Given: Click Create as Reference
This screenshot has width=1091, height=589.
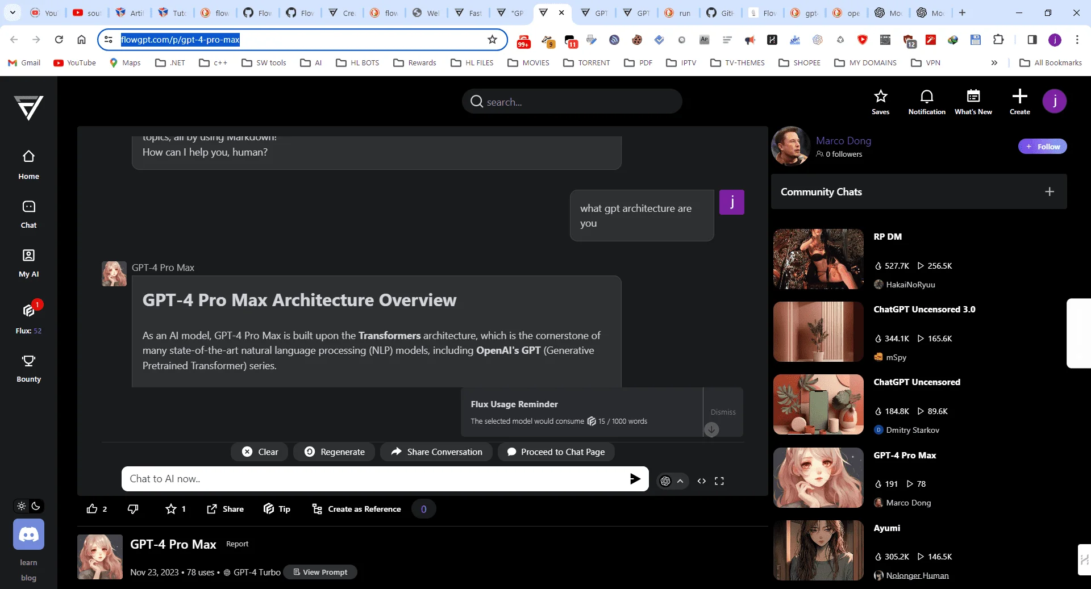Looking at the screenshot, I should pyautogui.click(x=356, y=509).
